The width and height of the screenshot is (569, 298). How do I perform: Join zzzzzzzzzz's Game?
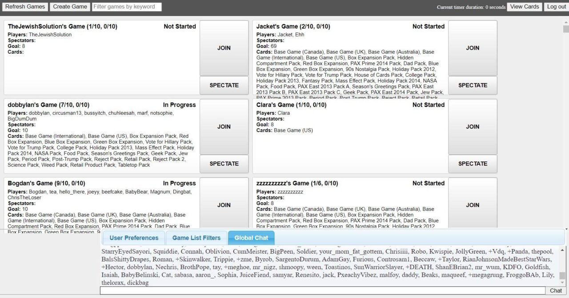(473, 205)
